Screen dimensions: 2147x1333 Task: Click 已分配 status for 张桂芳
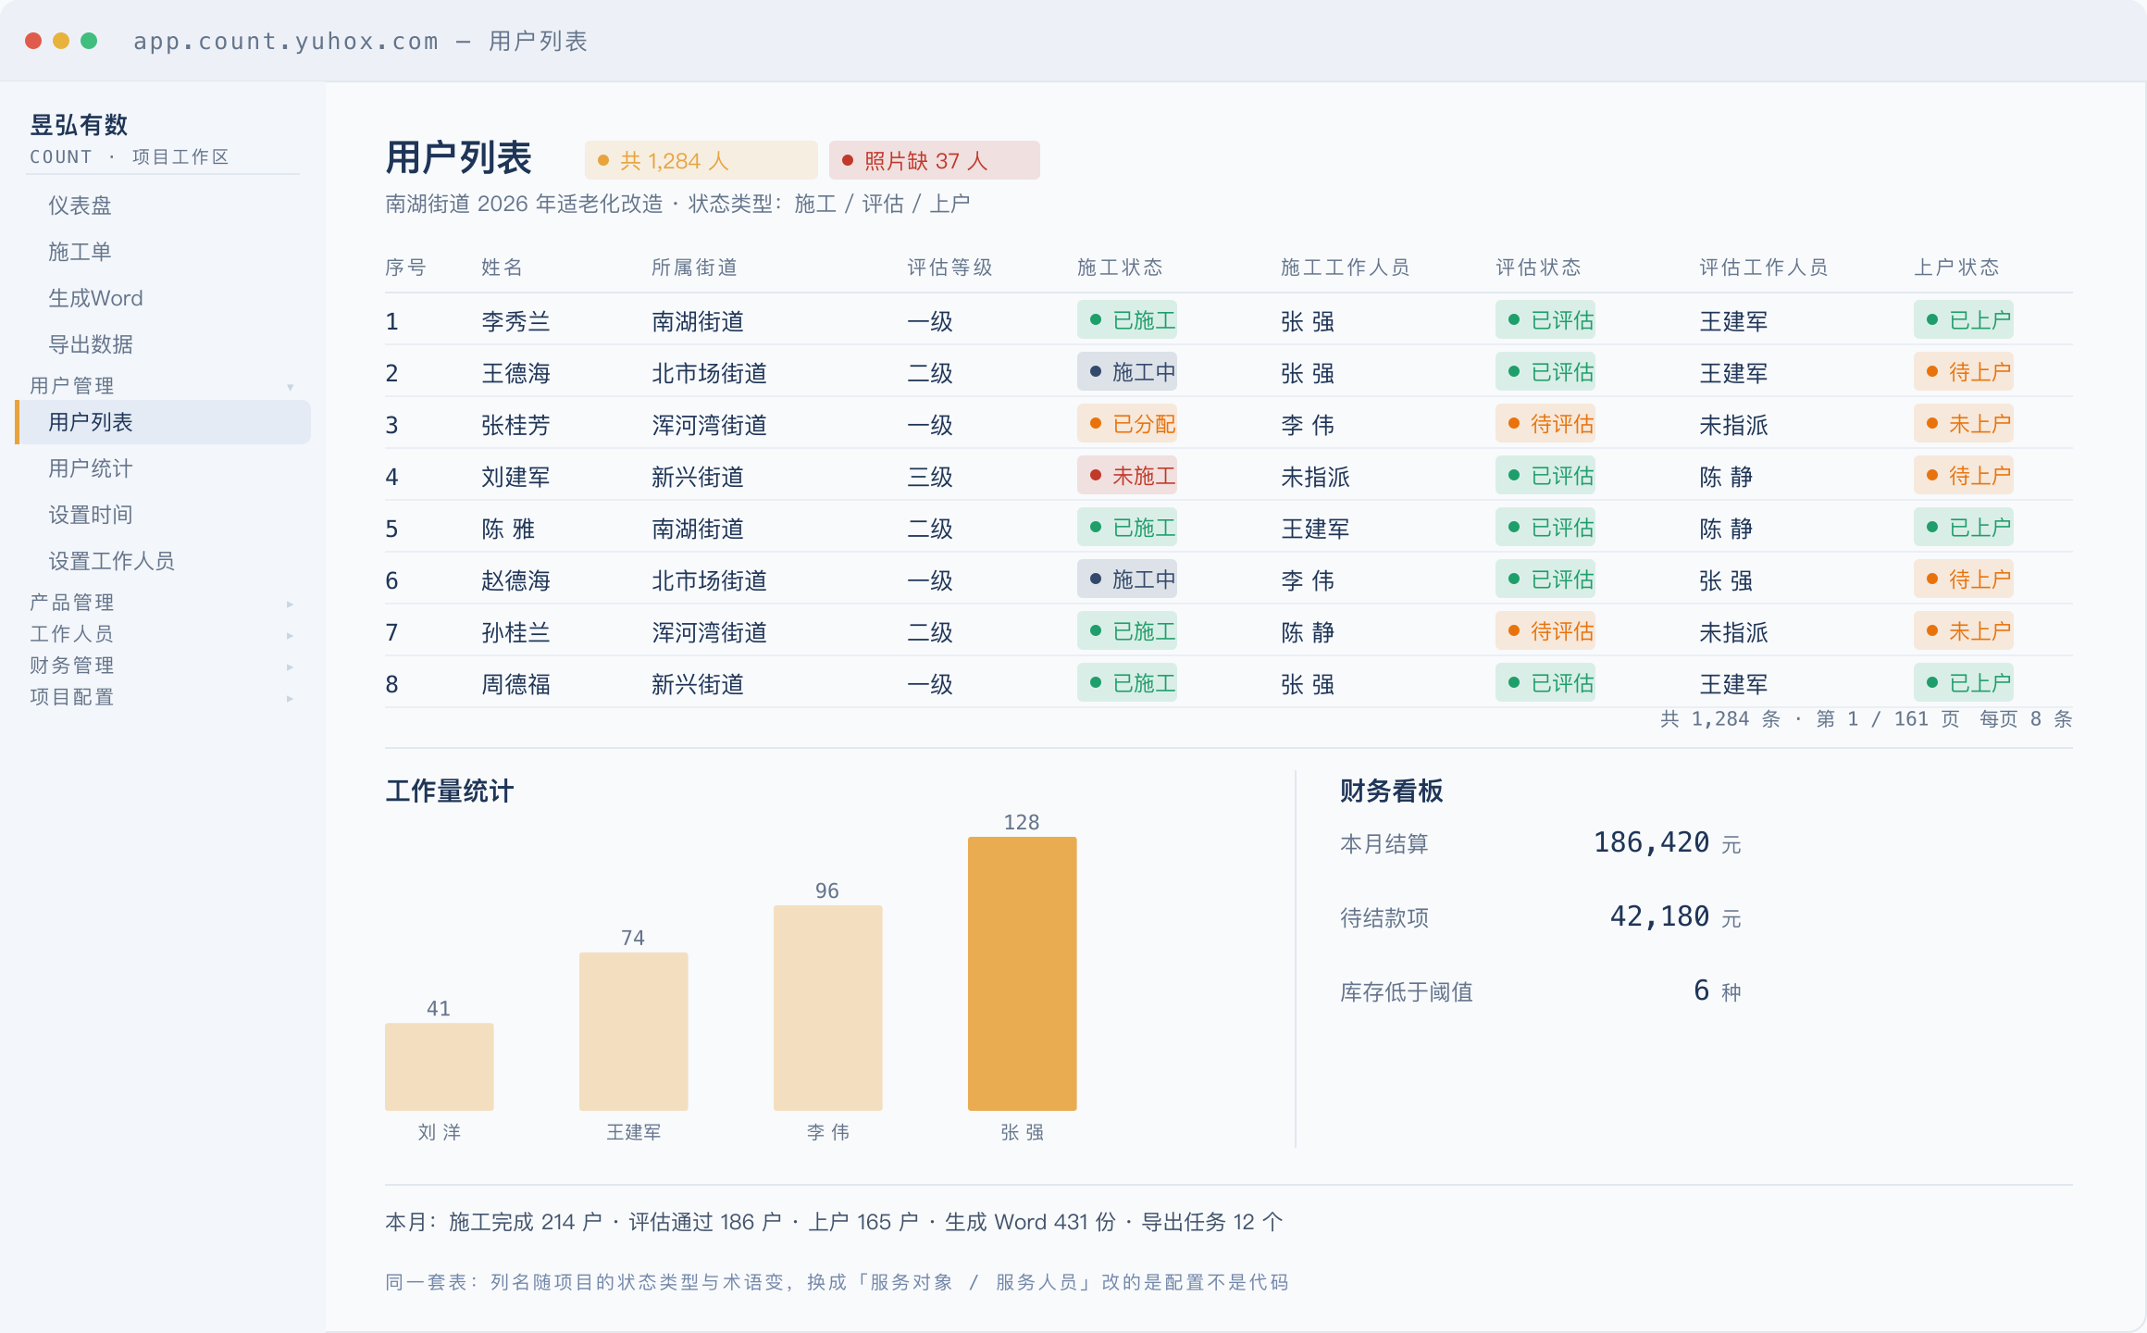pyautogui.click(x=1126, y=424)
